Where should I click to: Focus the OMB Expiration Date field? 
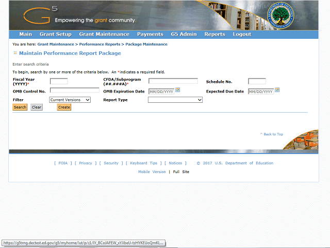[161, 91]
